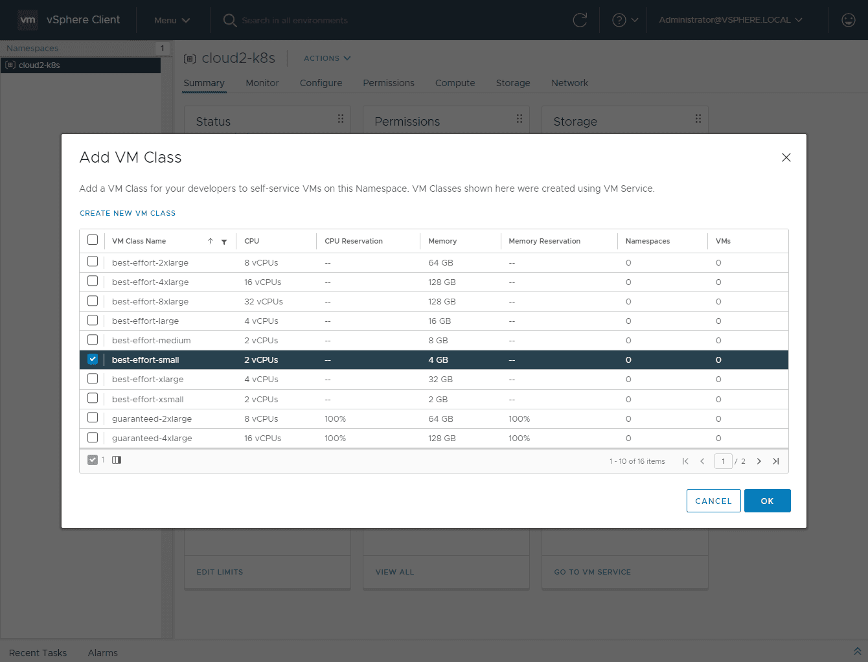Confirm with the OK button
868x662 pixels.
pos(768,501)
